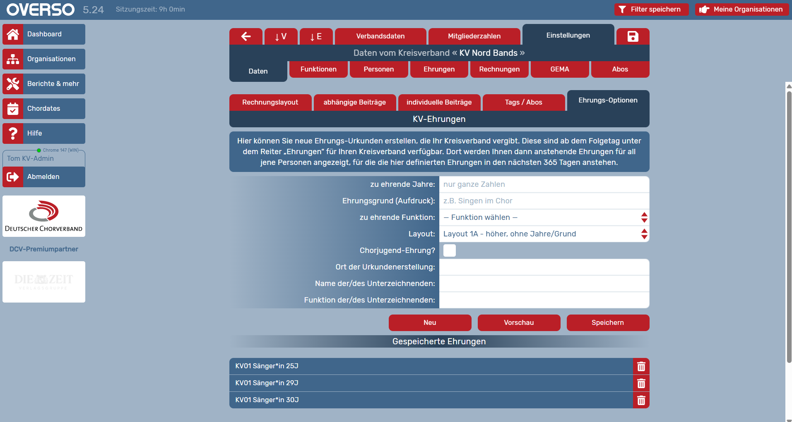Click the Vorschau button
The width and height of the screenshot is (792, 422).
(x=519, y=323)
